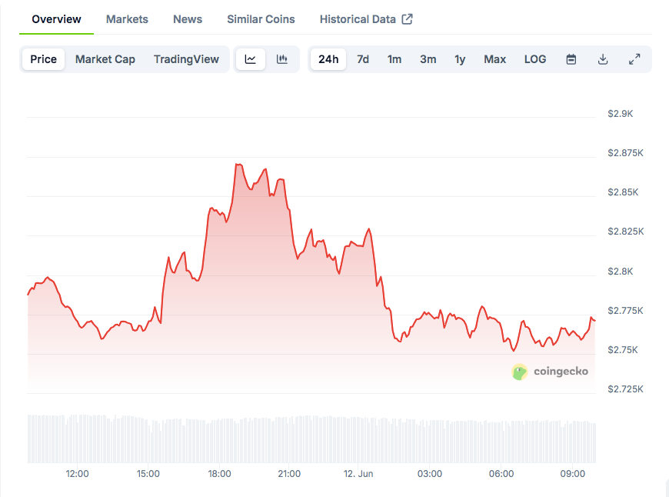Viewport: 669px width, 497px height.
Task: Download chart data icon
Action: (x=603, y=59)
